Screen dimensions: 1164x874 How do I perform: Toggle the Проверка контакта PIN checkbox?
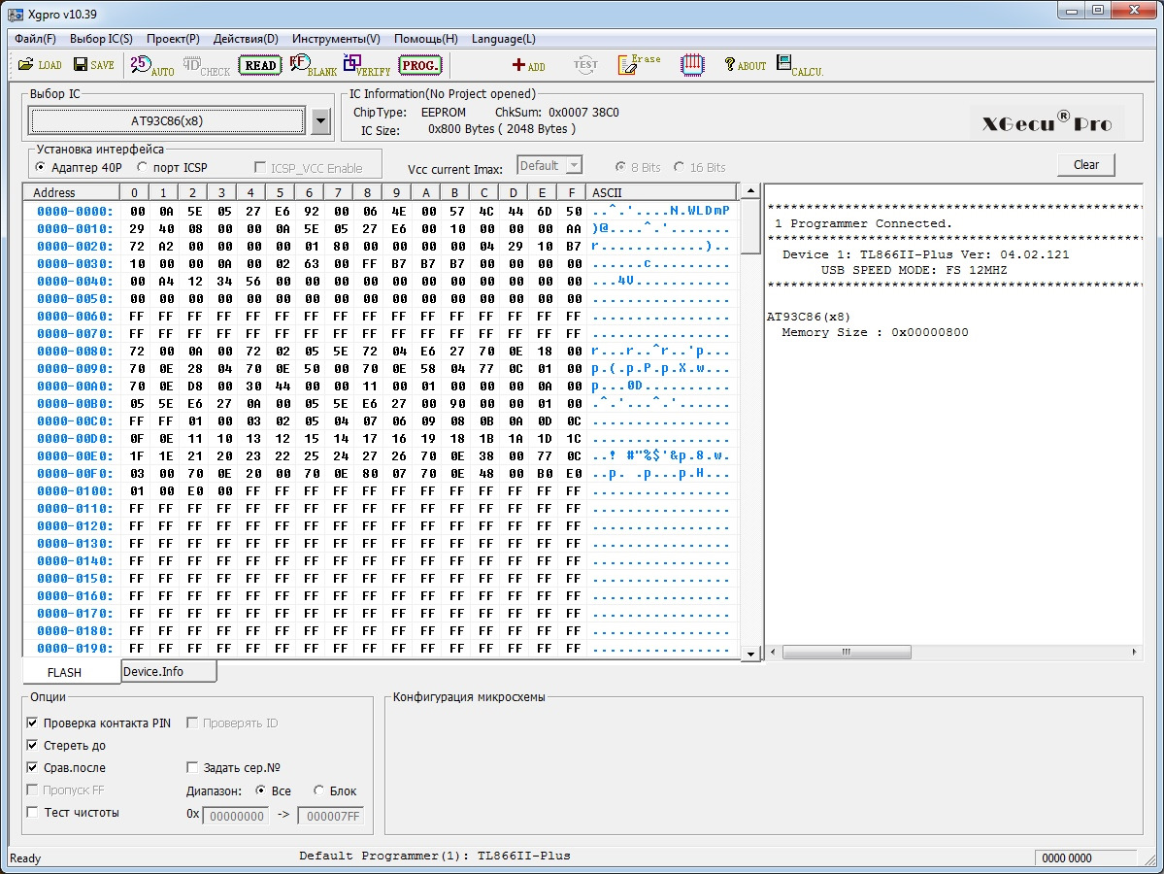tap(33, 723)
